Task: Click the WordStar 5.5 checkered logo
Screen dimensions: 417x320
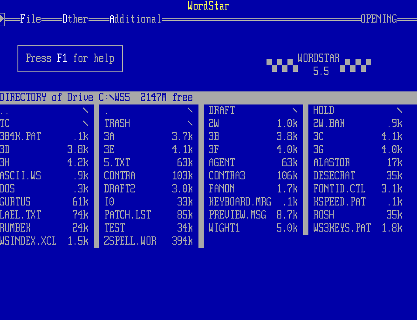Action: coord(319,64)
